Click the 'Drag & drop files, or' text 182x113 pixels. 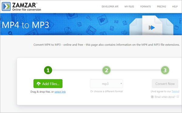42,92
